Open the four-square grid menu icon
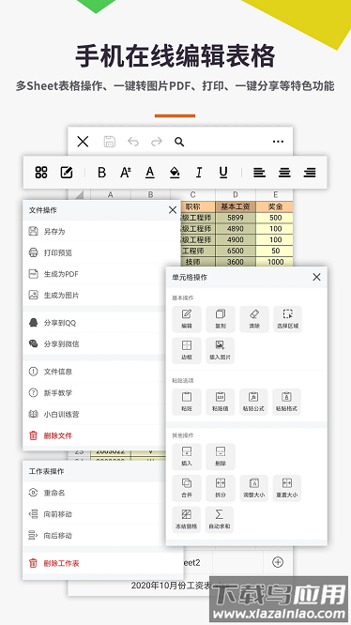 pyautogui.click(x=41, y=172)
